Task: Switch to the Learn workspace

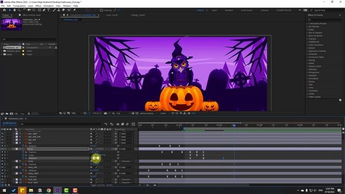Action: tap(215, 10)
